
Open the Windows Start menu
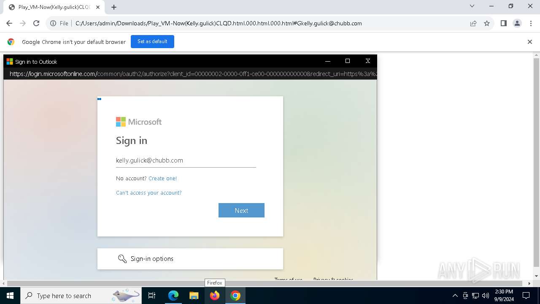pos(10,296)
